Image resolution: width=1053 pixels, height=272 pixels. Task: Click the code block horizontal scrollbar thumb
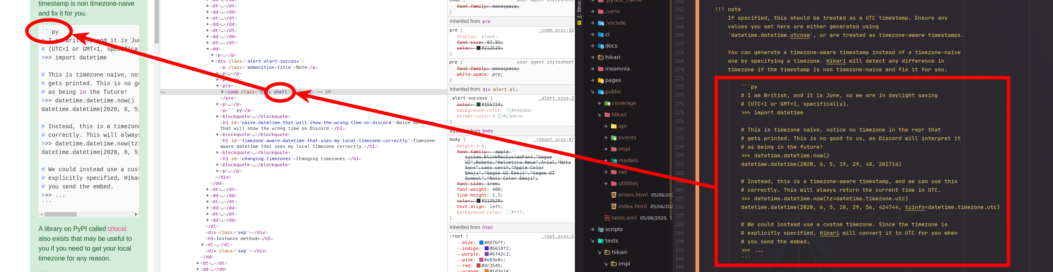pos(61,215)
